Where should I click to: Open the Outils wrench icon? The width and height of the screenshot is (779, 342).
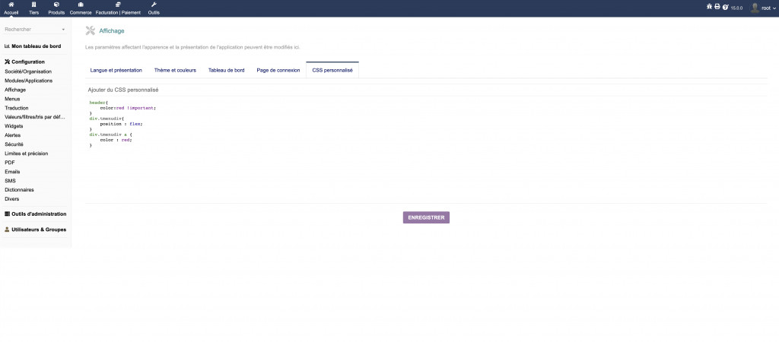154,5
